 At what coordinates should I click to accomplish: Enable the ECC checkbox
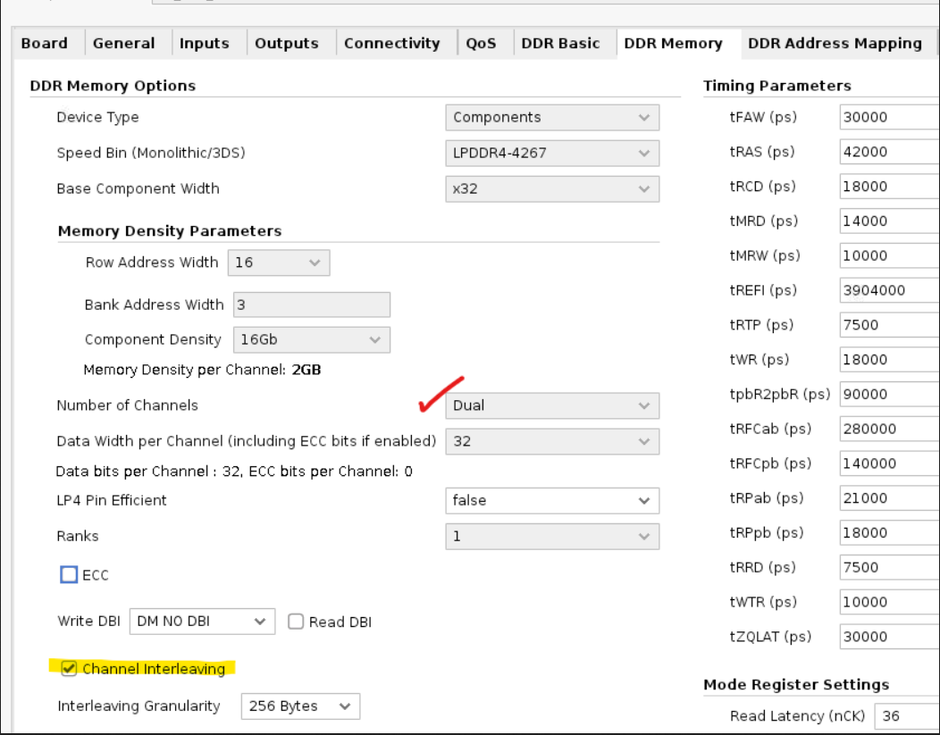click(x=69, y=575)
